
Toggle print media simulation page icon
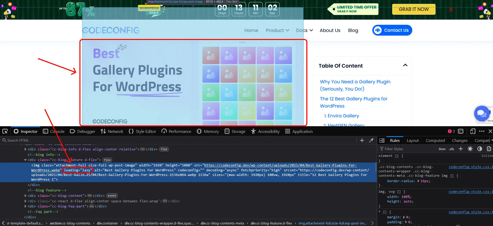pyautogui.click(x=489, y=149)
